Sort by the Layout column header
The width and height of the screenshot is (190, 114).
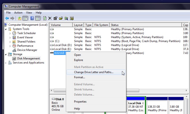point(78,25)
